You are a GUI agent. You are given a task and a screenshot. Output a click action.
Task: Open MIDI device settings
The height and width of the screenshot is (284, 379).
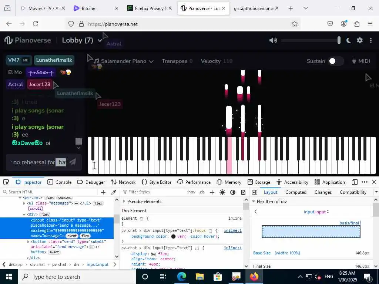[x=361, y=61]
